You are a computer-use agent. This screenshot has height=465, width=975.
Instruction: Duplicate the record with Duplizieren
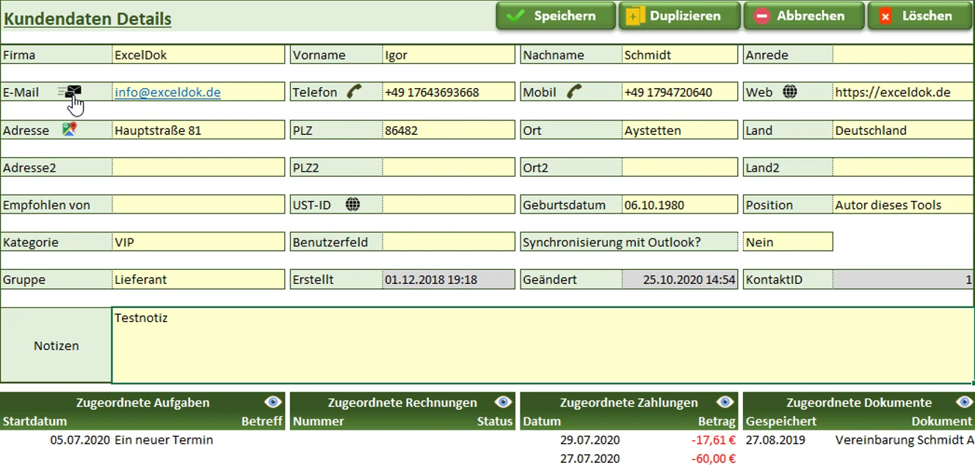(680, 16)
